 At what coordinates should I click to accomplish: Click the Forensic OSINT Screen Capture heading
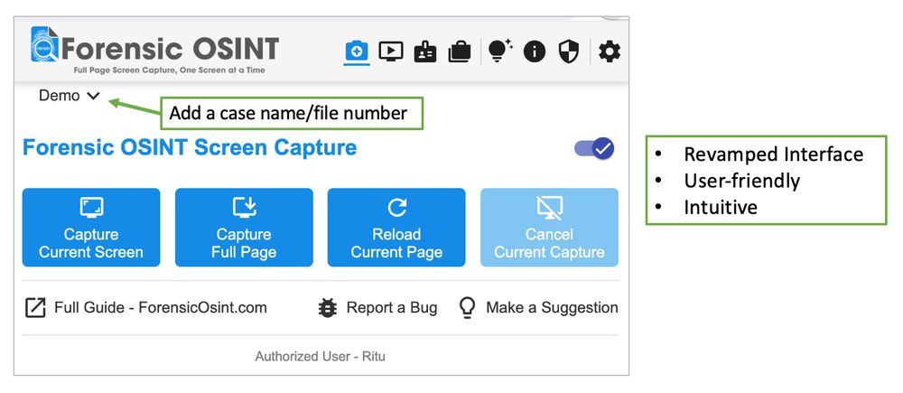tap(190, 147)
